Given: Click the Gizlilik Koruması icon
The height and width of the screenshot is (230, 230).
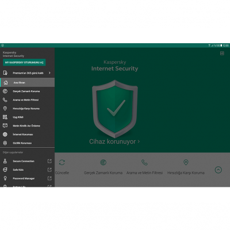Looking at the screenshot, I should (5, 143).
